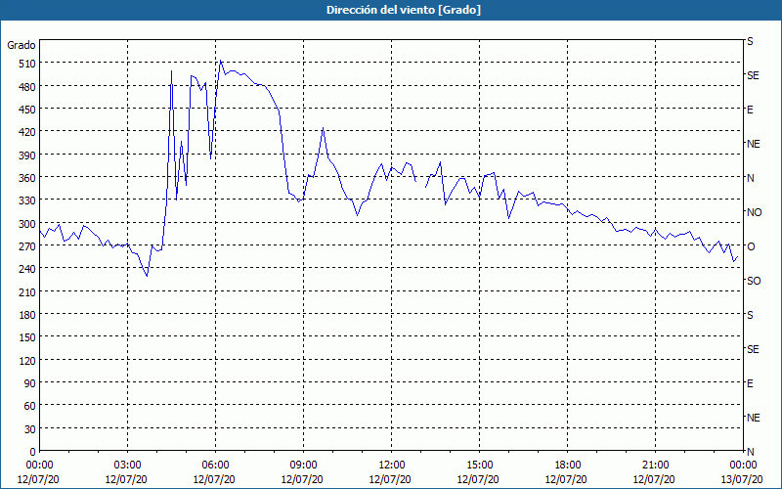The image size is (782, 489).
Task: Click the 60 value on the left axis
Action: coord(30,406)
